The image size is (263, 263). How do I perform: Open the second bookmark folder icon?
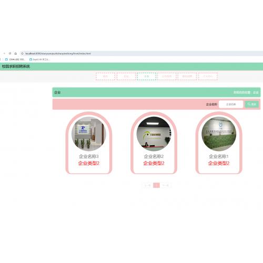point(31,59)
